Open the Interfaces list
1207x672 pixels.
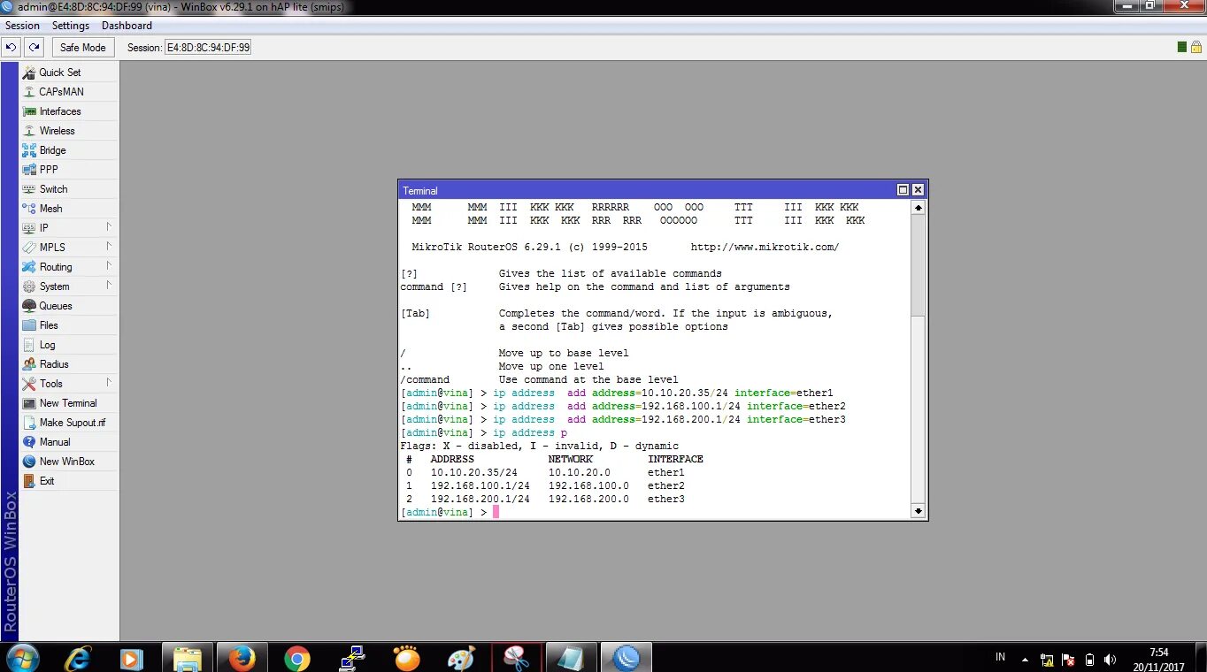pos(68,111)
